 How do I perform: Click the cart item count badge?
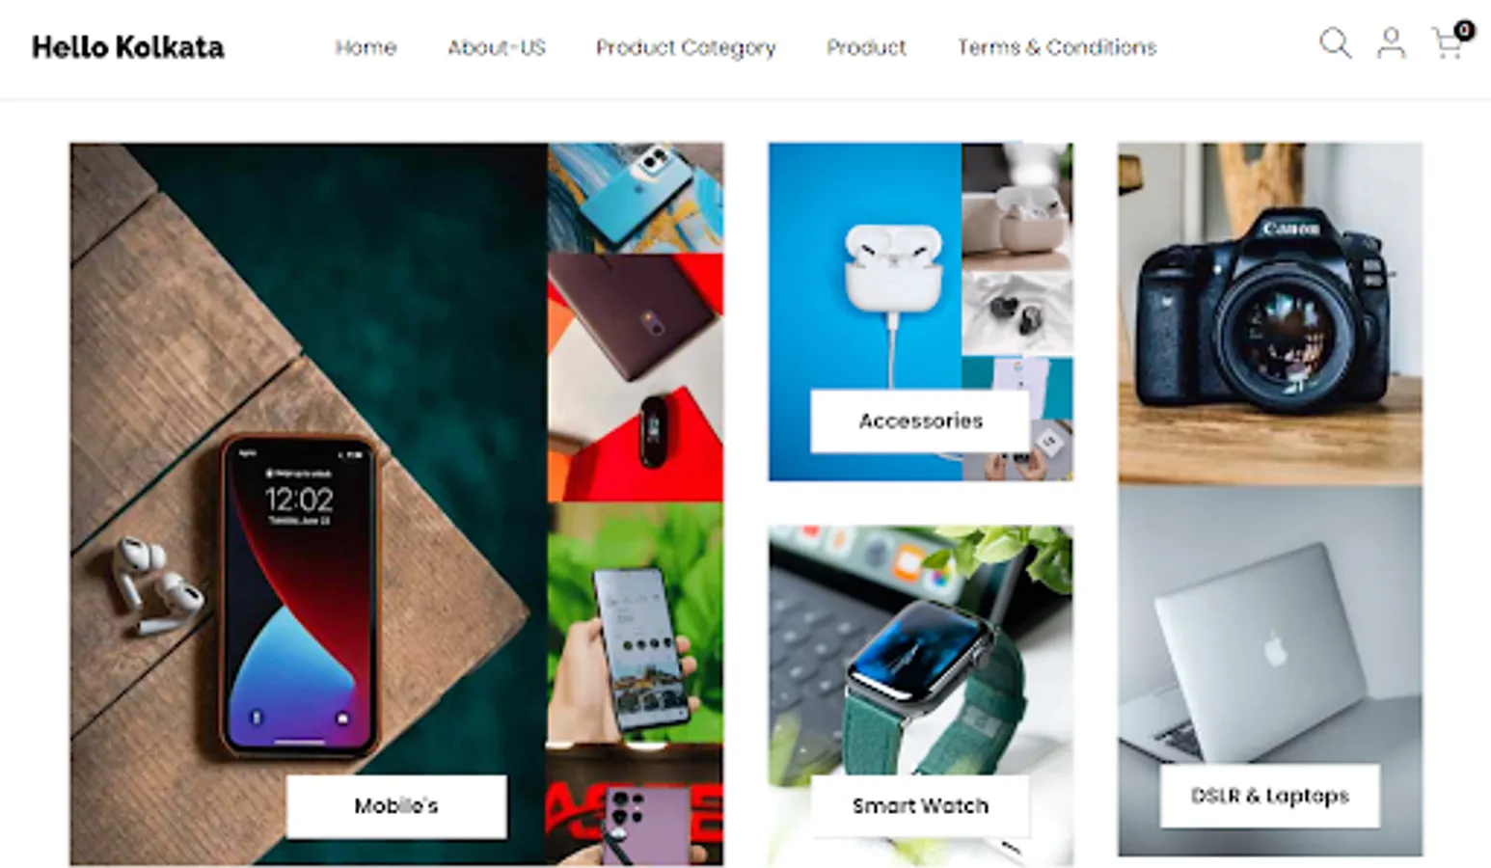(1464, 30)
